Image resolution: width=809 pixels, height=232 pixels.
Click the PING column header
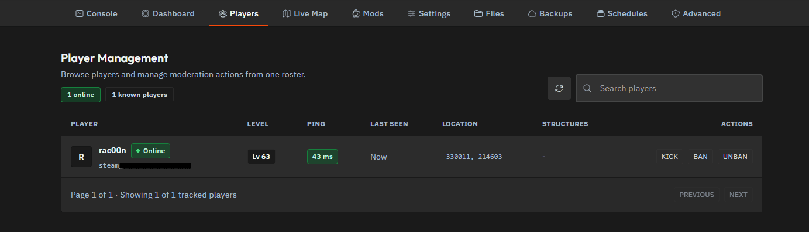click(x=316, y=124)
